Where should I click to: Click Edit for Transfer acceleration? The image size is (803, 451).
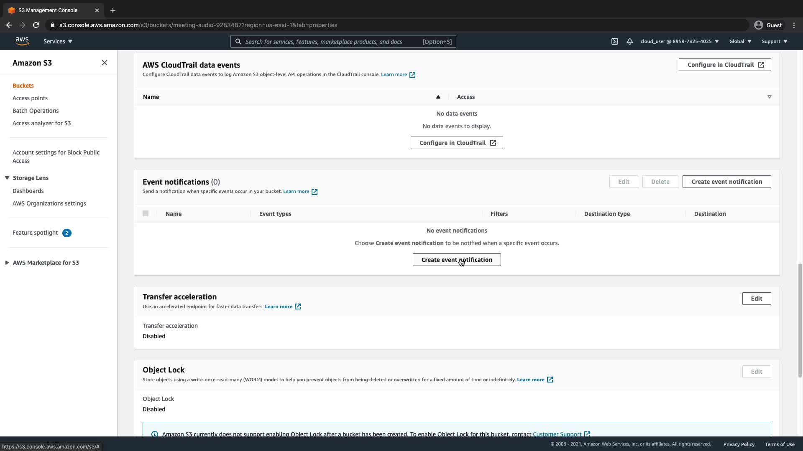[756, 299]
